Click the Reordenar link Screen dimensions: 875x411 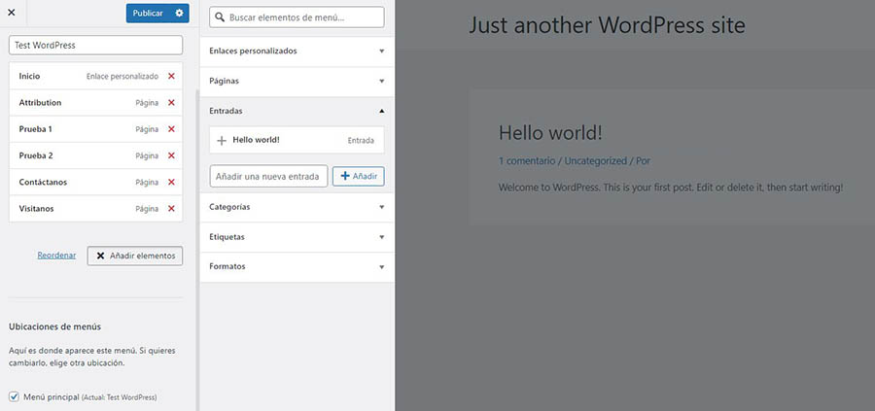pos(56,256)
